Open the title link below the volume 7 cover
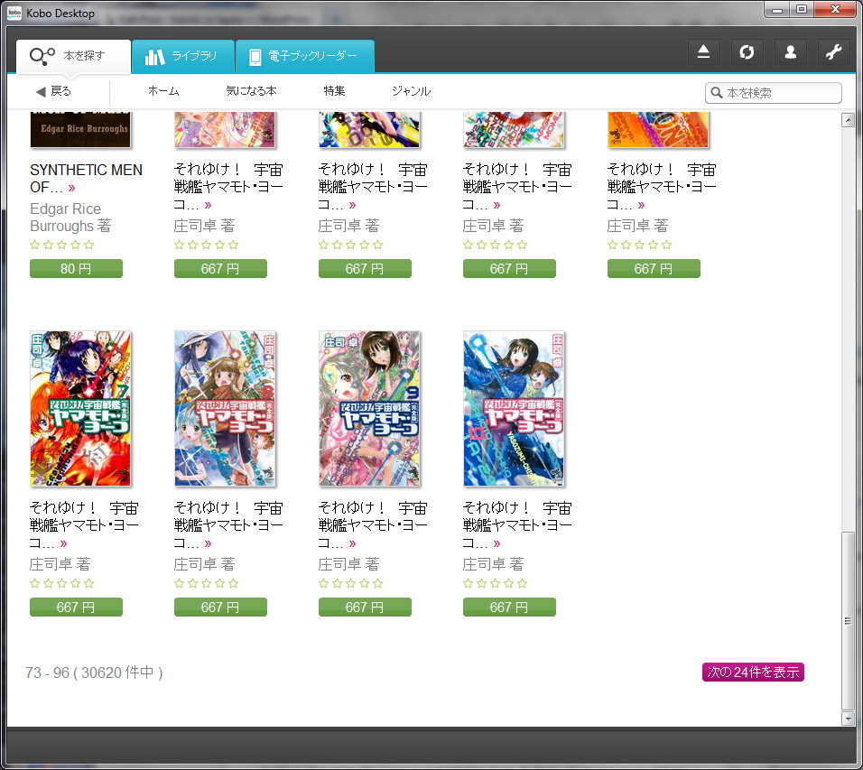 coord(84,525)
